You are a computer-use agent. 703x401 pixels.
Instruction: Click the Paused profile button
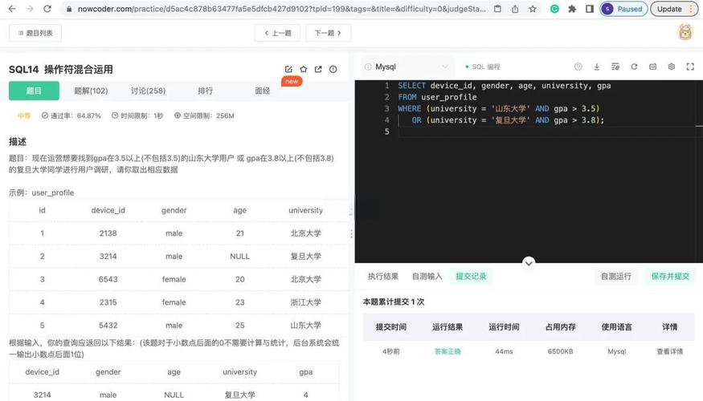[623, 9]
